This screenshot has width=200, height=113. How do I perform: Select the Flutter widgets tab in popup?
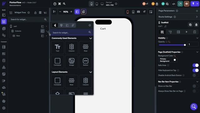click(55, 25)
